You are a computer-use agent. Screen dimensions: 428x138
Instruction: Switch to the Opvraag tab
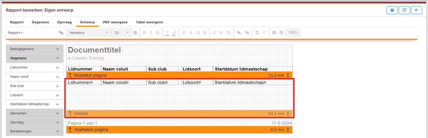point(64,22)
